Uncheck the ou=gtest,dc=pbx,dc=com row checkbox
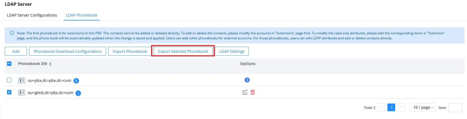Viewport: 467px width, 119px height. (x=9, y=92)
